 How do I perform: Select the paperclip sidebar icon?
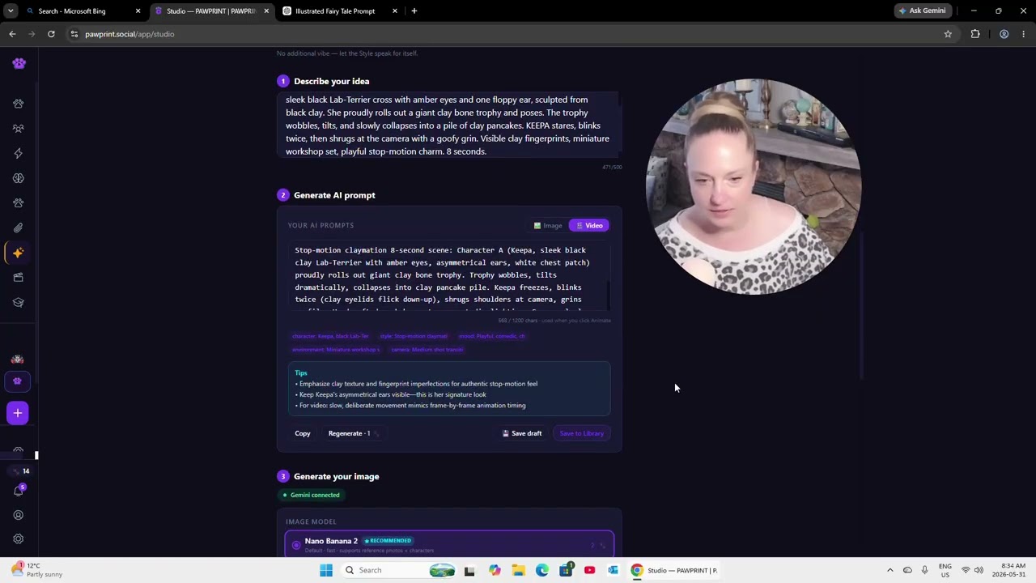coord(18,228)
